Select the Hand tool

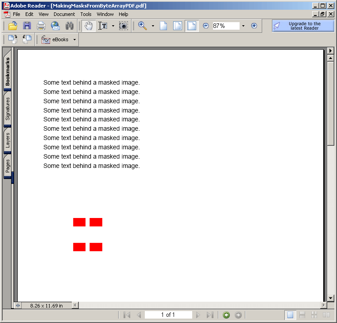tap(89, 26)
